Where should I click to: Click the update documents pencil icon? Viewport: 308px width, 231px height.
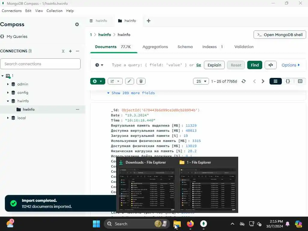click(x=129, y=81)
